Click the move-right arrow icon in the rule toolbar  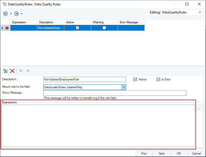(x=28, y=71)
